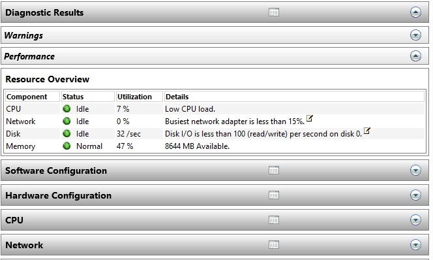Click the green CPU status indicator
433x260 pixels.
point(67,108)
